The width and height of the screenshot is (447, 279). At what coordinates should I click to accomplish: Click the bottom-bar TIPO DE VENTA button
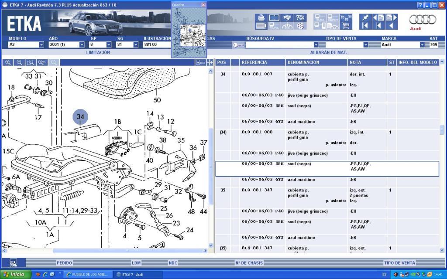coord(399,263)
